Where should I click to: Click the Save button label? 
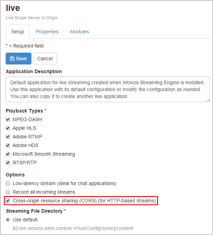21,59
